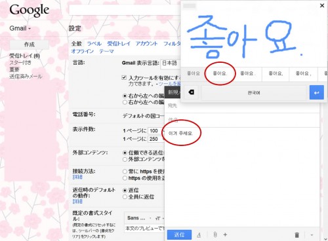Click the search box at the top
328x241 pixels.
(125, 10)
